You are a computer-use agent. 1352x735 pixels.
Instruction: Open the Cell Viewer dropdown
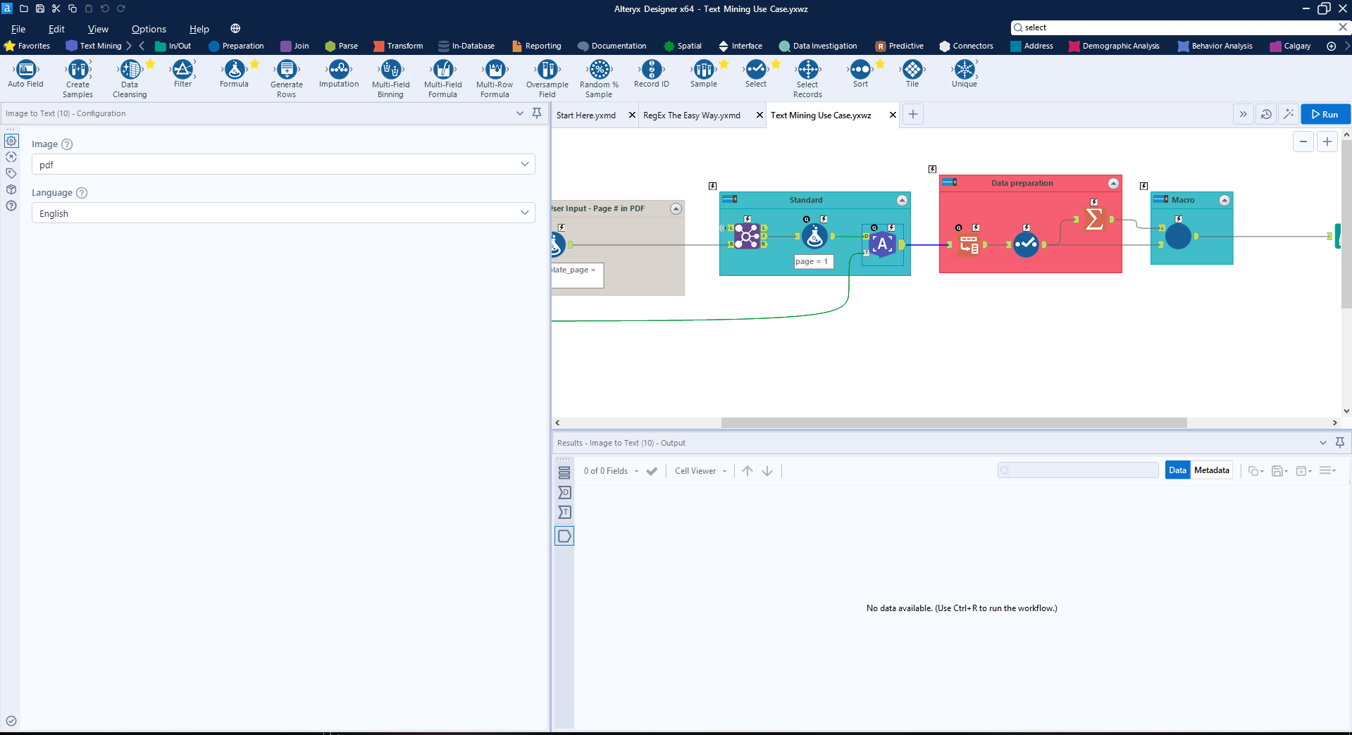click(x=700, y=470)
